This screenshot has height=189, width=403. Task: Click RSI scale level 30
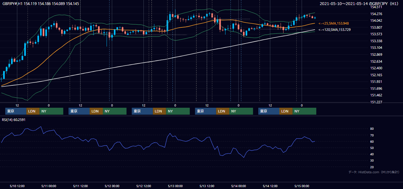click(372, 161)
